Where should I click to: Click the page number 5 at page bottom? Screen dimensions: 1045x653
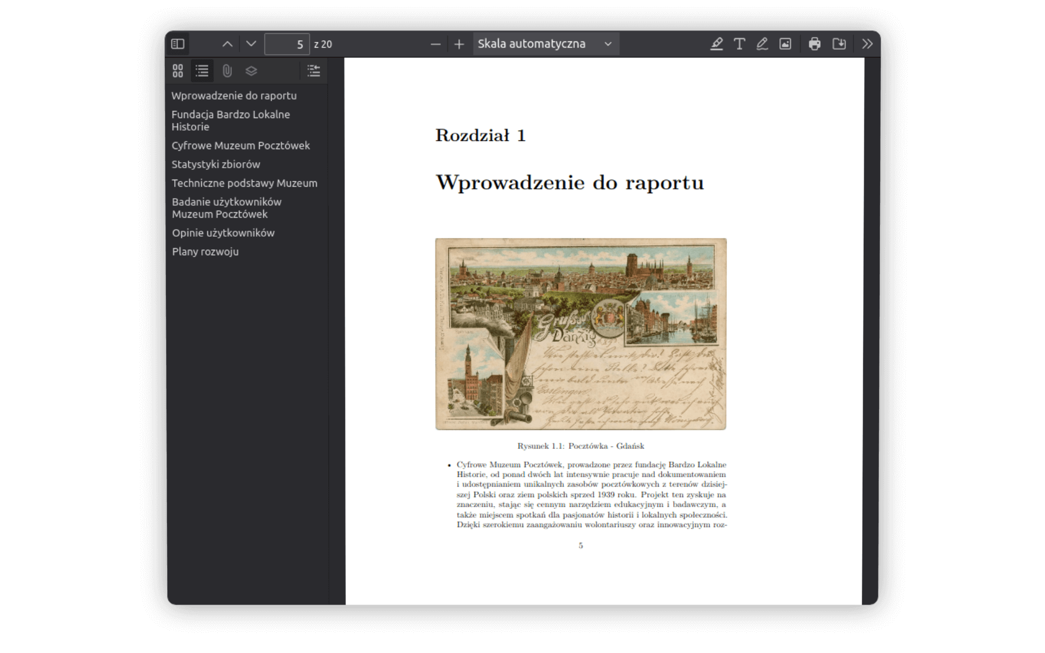581,546
